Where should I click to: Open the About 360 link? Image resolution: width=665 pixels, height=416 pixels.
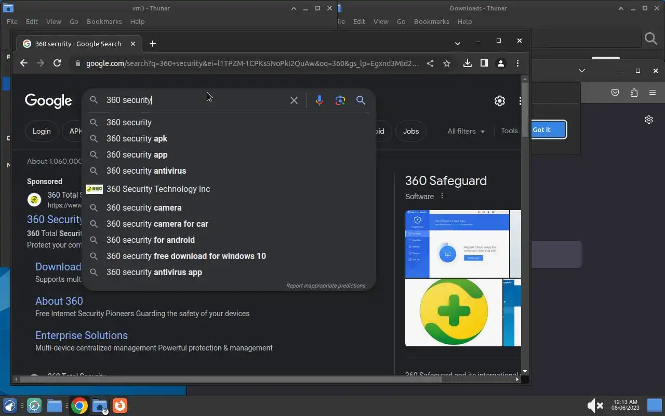(59, 301)
